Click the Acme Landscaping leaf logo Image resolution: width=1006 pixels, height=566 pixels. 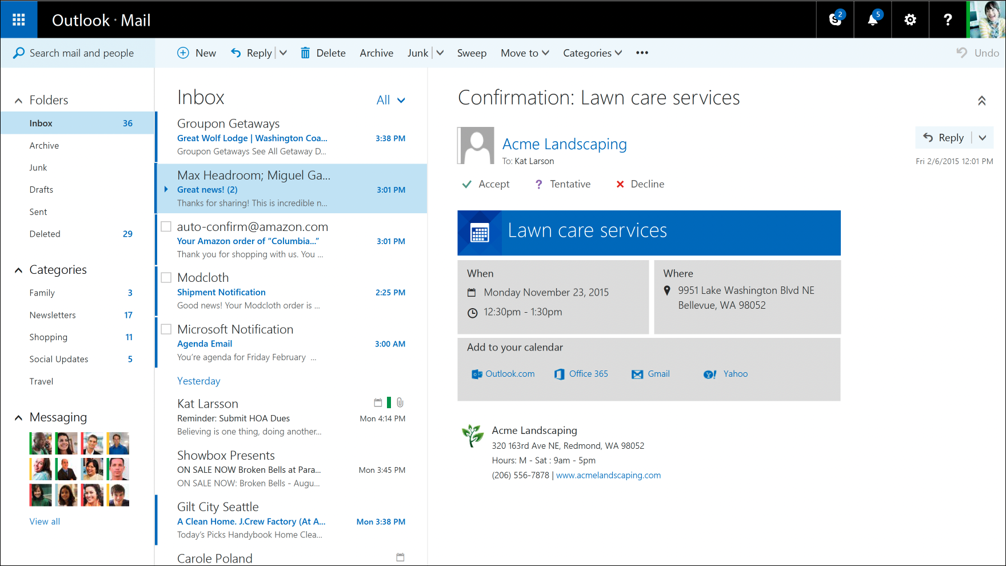pos(473,436)
